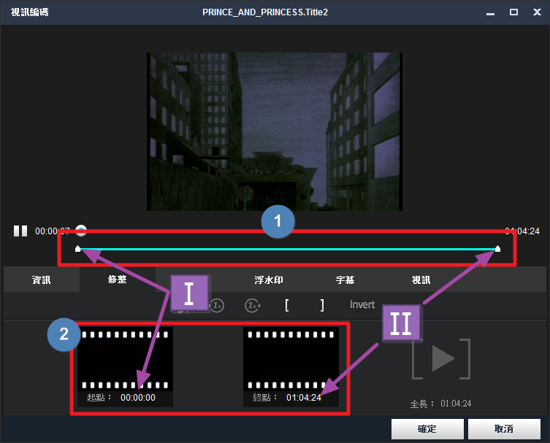Switch to the 修整 tab

[x=117, y=280]
